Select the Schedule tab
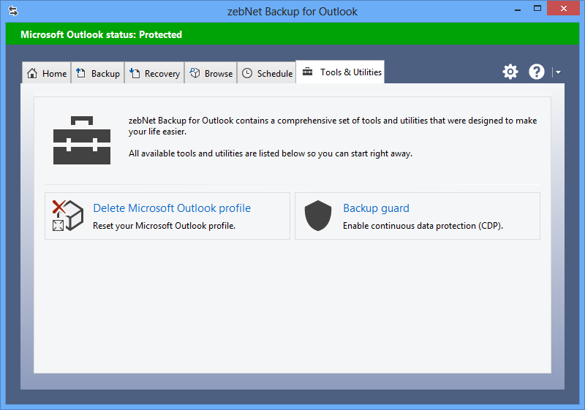Viewport: 585px width, 410px height. click(267, 73)
